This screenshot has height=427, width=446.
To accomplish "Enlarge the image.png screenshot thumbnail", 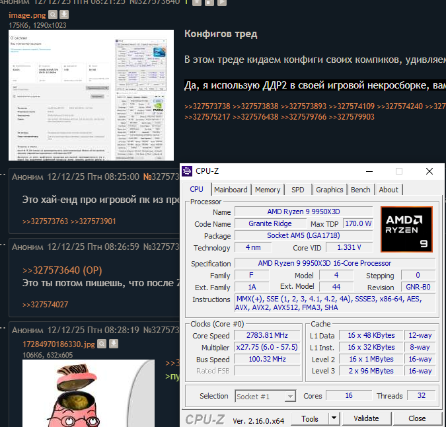I will (x=91, y=95).
